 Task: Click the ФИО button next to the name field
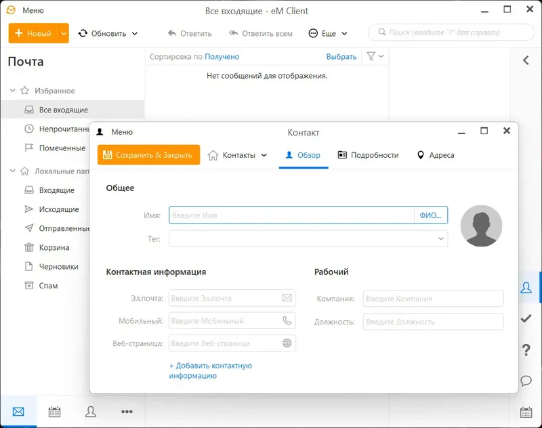[x=432, y=215]
